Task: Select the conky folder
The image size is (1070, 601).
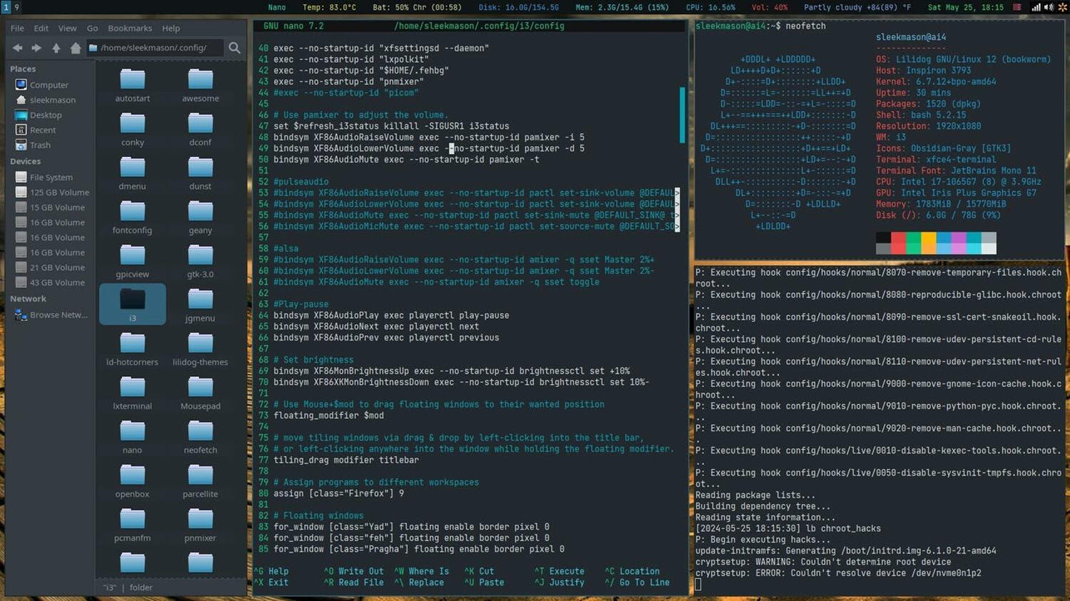Action: click(x=133, y=130)
